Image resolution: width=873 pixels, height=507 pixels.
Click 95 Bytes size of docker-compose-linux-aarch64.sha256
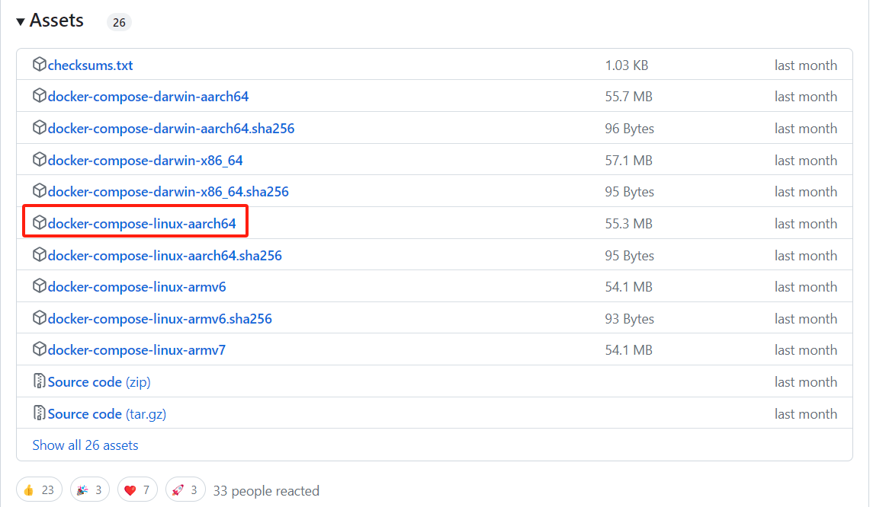630,256
